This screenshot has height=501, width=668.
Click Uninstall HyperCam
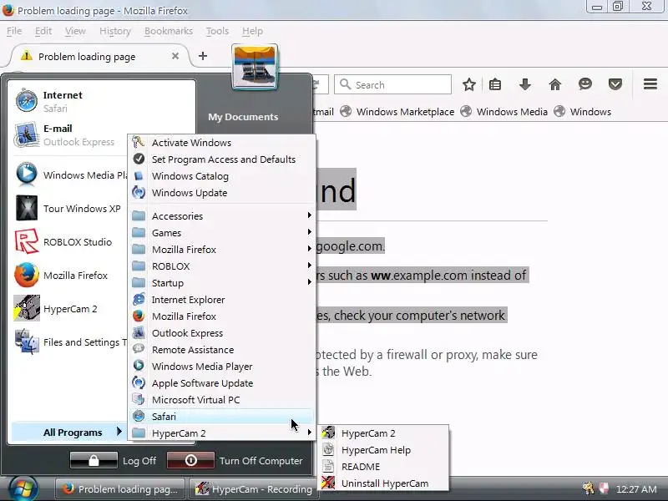(384, 483)
